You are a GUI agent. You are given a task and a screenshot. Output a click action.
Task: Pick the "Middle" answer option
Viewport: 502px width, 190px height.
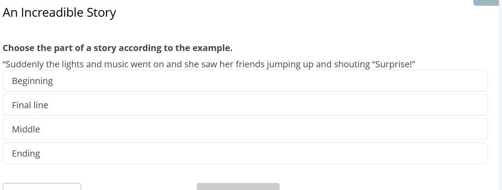coord(245,129)
